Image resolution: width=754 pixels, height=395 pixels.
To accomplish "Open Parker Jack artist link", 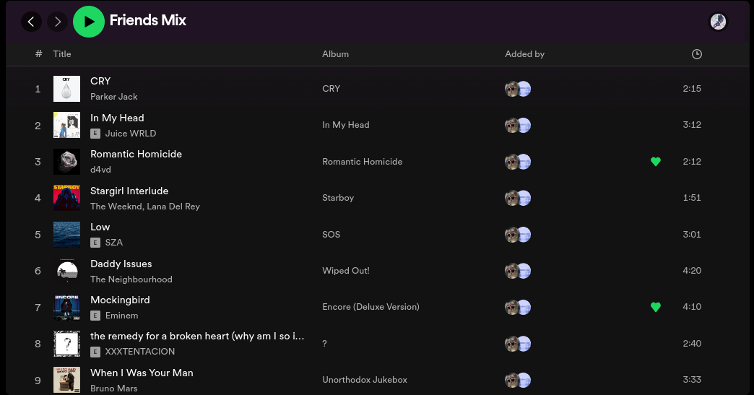I will (x=113, y=97).
